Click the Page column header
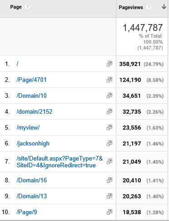Viewport: 169px width, 221px height. (x=16, y=7)
